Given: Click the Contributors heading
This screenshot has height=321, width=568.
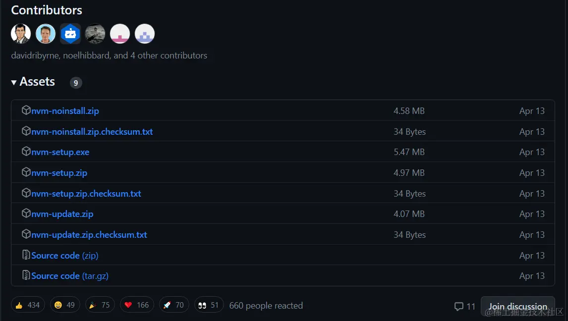Looking at the screenshot, I should (47, 10).
